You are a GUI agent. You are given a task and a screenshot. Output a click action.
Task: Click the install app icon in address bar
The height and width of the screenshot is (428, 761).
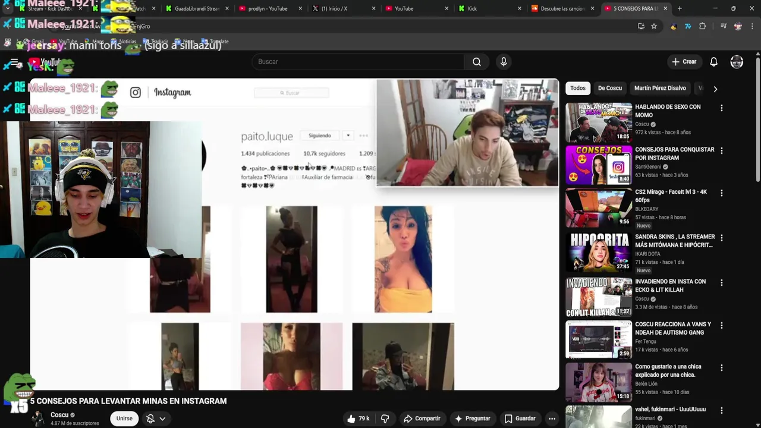[x=641, y=26]
